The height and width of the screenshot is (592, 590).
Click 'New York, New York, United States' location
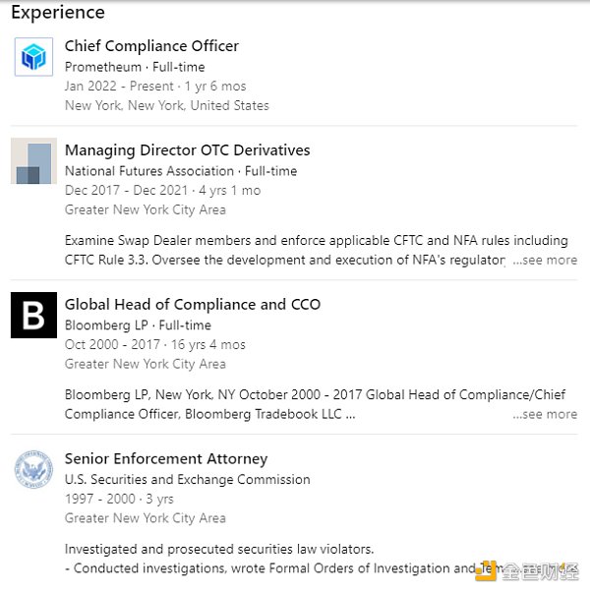[x=166, y=105]
